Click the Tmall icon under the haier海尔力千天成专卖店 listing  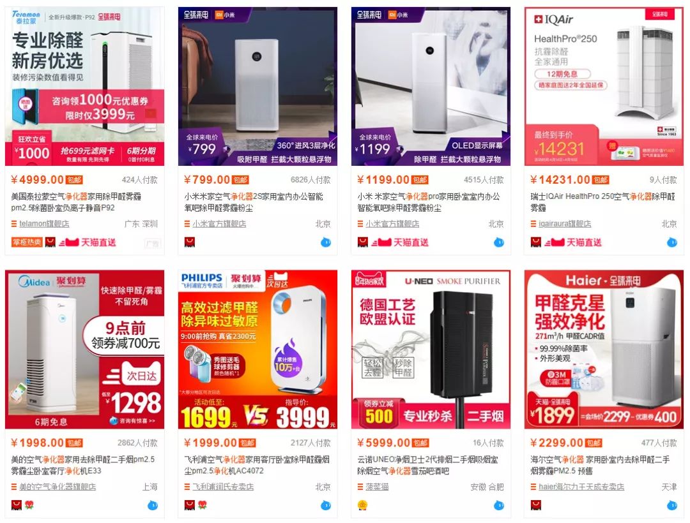click(535, 505)
